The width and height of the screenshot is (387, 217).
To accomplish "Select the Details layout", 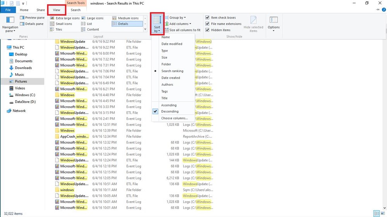I will point(127,24).
